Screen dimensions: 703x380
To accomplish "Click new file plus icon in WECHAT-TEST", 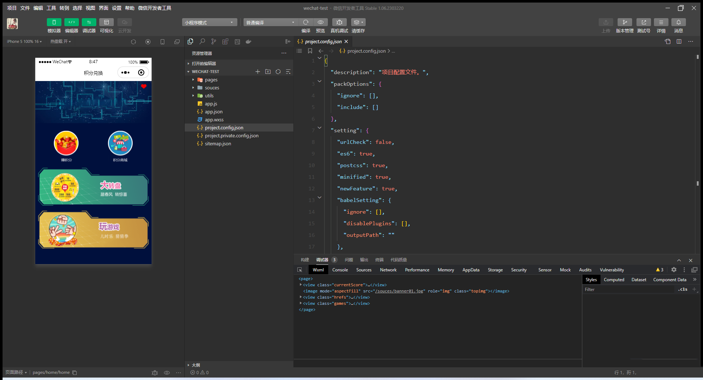I will (258, 72).
